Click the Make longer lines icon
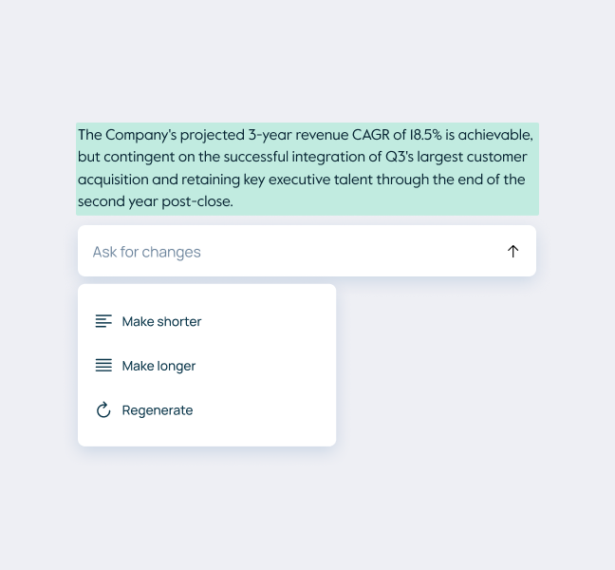This screenshot has height=570, width=615. (x=103, y=366)
